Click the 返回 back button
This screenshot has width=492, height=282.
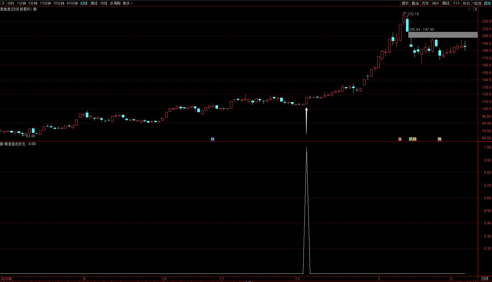(x=487, y=3)
